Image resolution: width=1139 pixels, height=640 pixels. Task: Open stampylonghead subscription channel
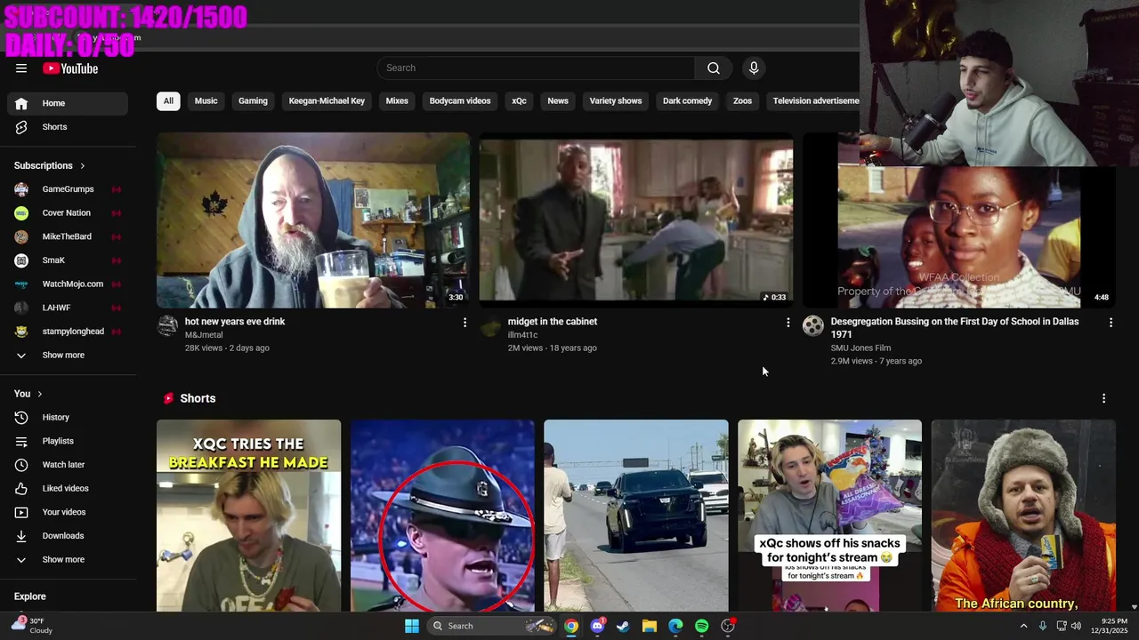pos(68,332)
